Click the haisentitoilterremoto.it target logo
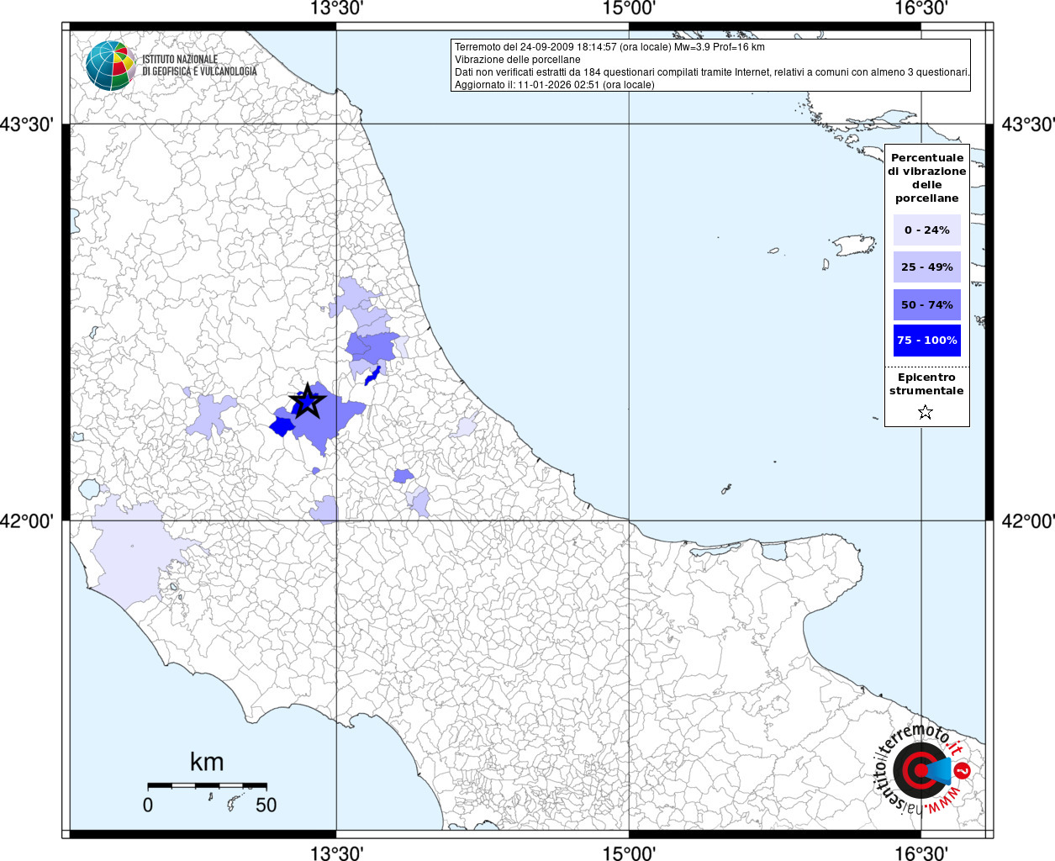The width and height of the screenshot is (1055, 861). 923,770
